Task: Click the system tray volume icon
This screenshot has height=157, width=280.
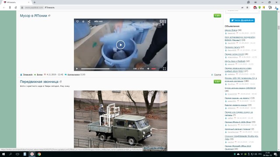Action: point(256,154)
